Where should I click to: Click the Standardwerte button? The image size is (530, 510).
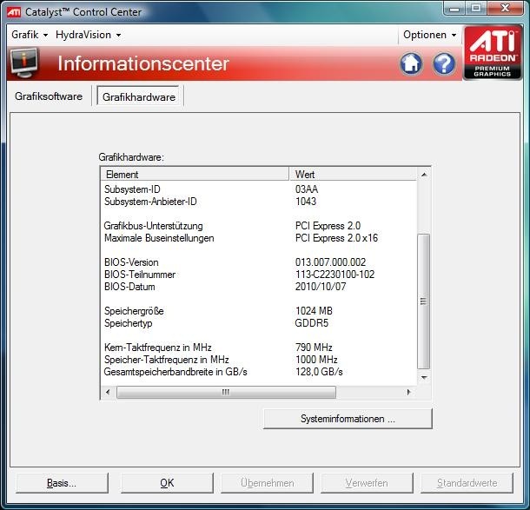coord(467,483)
